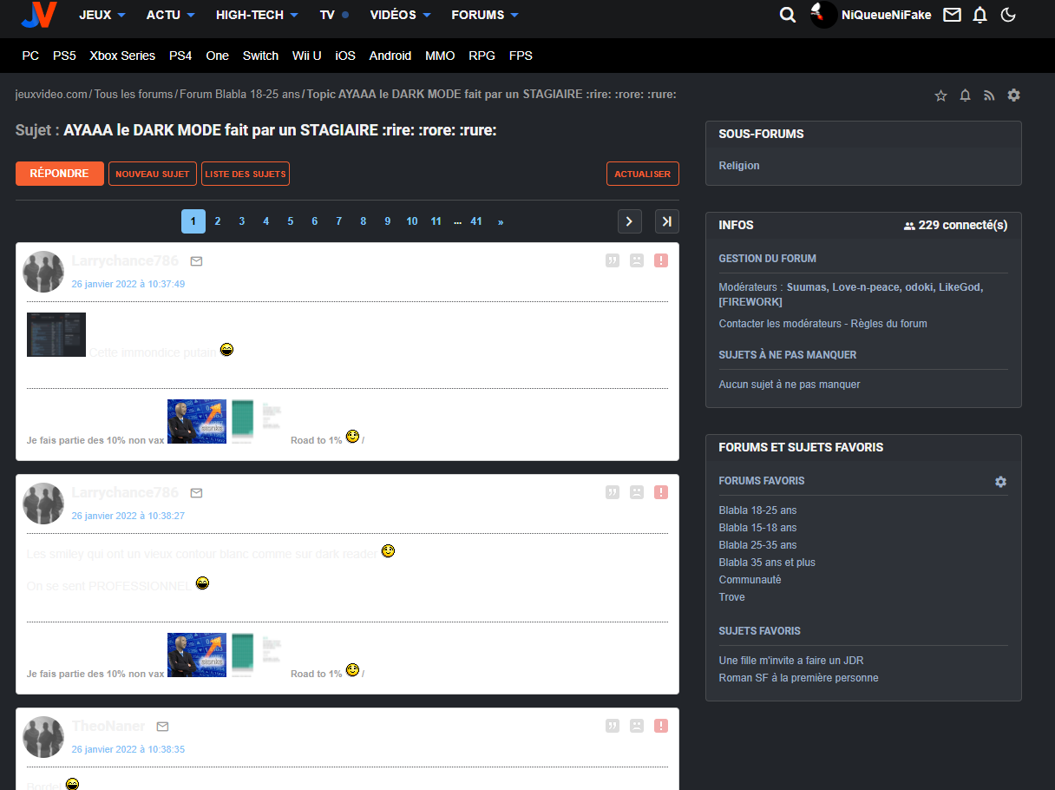
Task: Open Contacter les modérateurs link
Action: point(780,324)
